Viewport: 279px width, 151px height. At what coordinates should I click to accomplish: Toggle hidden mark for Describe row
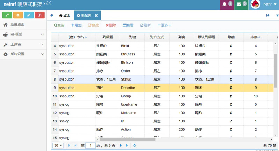pos(231,88)
